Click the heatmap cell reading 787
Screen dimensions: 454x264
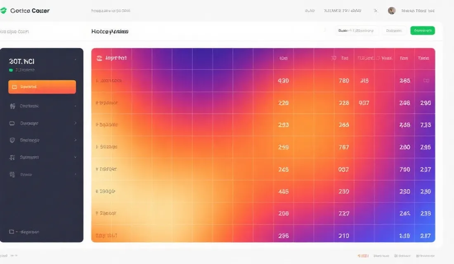344,147
